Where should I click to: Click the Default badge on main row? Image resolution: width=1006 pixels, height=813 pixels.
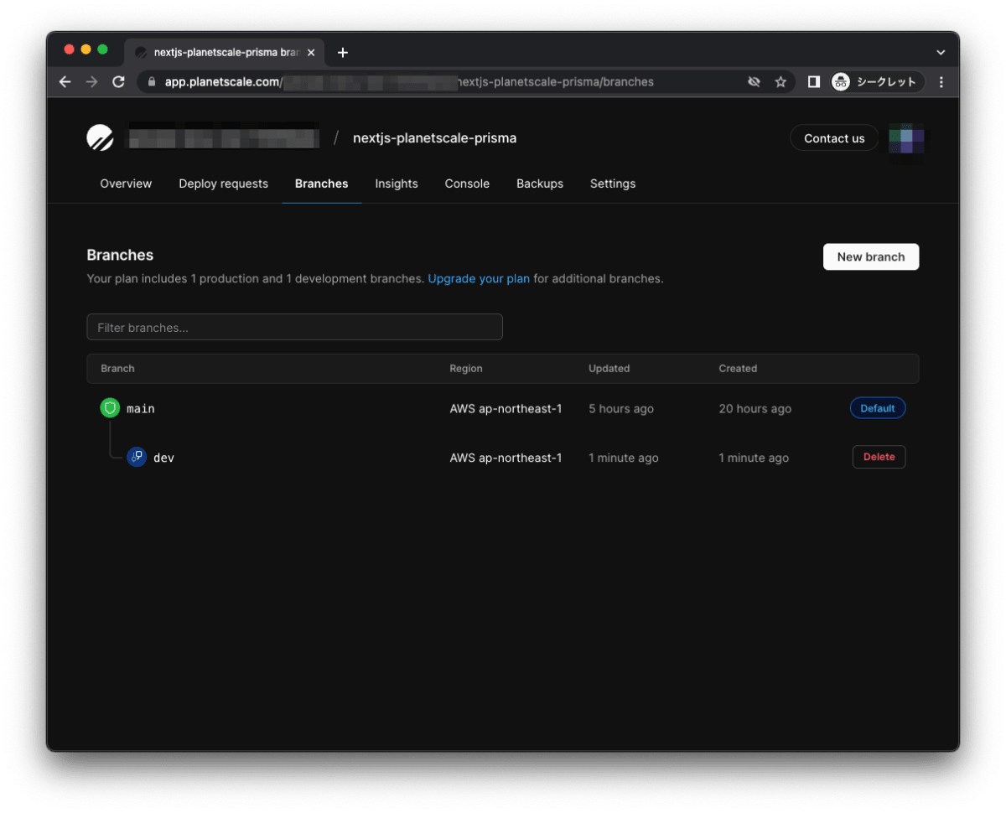tap(878, 408)
